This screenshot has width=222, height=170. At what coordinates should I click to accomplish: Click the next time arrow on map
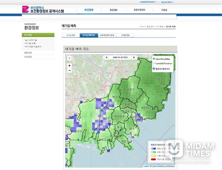[134, 57]
